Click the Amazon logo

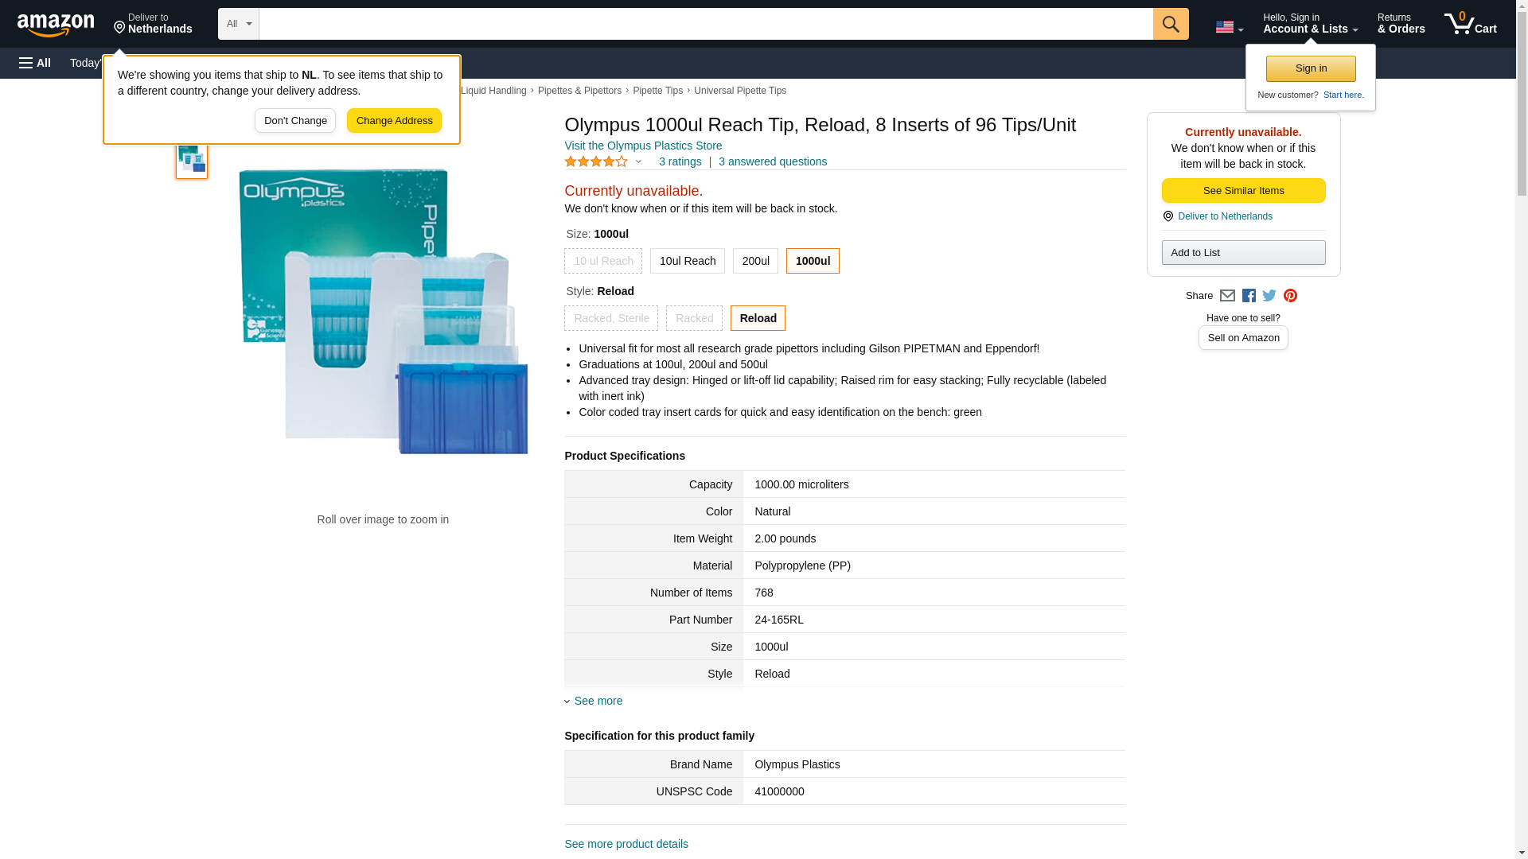[x=56, y=25]
